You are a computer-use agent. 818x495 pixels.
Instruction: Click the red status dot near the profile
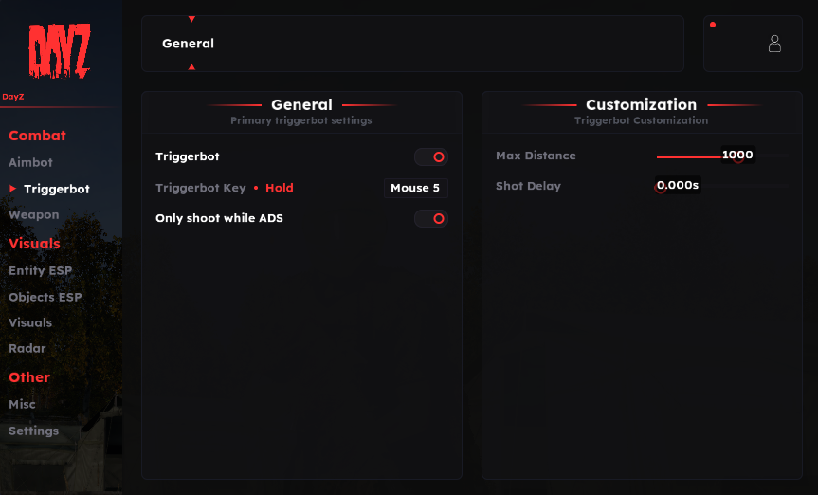(x=713, y=25)
